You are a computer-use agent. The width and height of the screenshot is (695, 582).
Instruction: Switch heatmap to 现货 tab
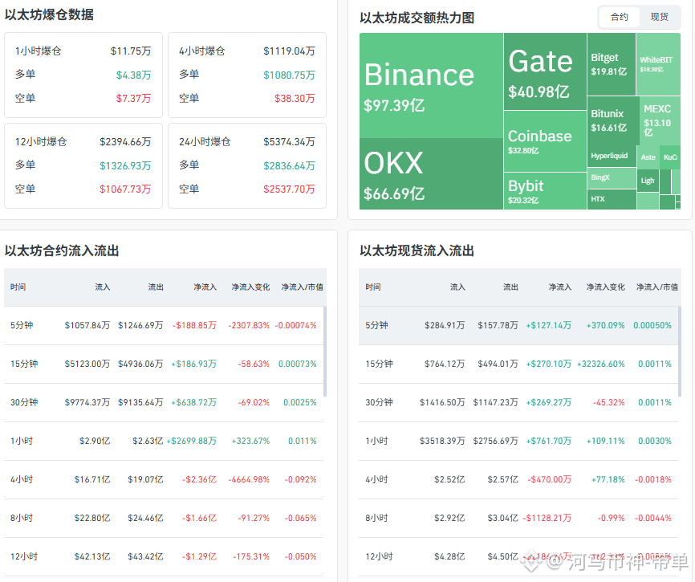pos(659,17)
